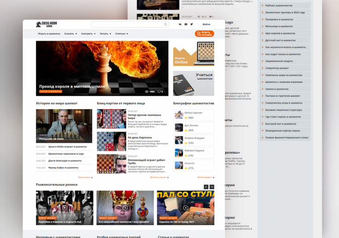
Task: Open Уэсли Со biography card
Action: 194,166
